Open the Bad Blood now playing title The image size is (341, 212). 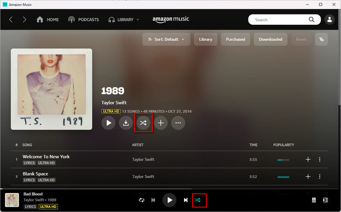(x=33, y=194)
